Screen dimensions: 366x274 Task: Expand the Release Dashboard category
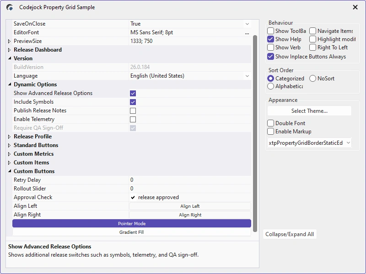click(9, 50)
